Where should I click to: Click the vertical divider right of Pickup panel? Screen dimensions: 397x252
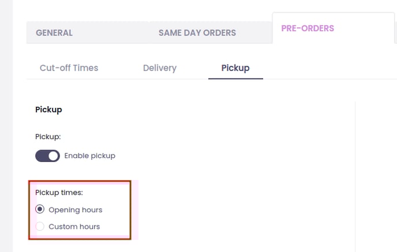(355, 173)
